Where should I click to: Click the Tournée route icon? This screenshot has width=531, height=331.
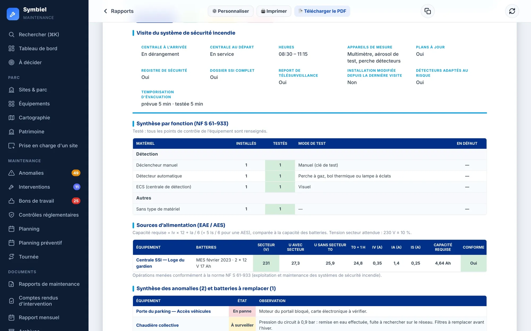click(x=11, y=257)
